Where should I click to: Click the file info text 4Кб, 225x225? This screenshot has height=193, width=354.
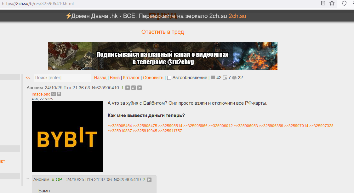[x=43, y=99]
